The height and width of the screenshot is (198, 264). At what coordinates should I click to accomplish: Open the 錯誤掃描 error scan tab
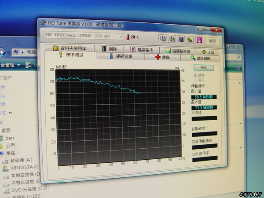click(200, 58)
